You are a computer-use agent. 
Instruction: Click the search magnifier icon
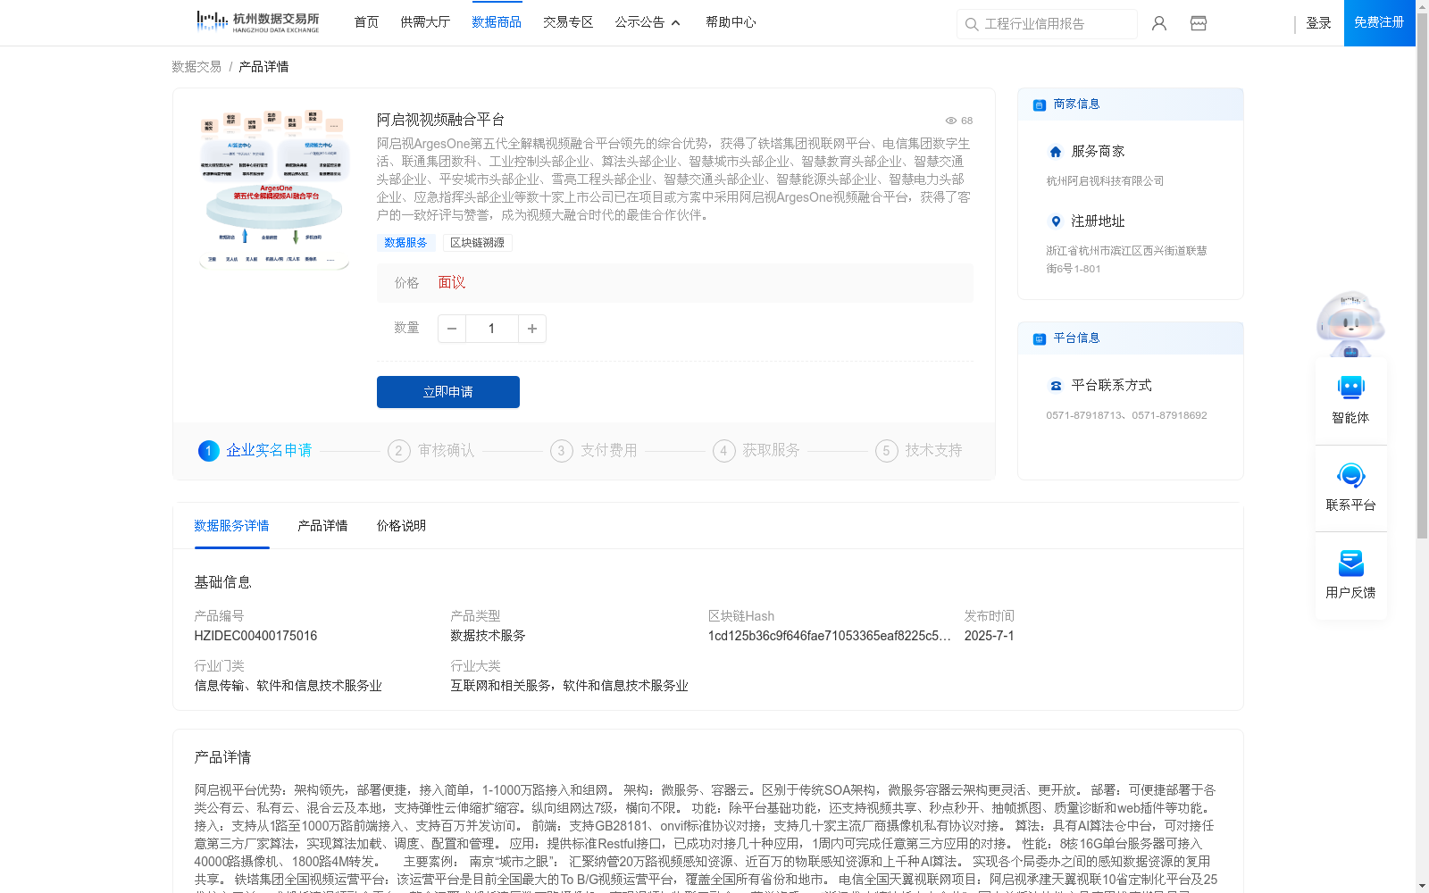tap(972, 24)
